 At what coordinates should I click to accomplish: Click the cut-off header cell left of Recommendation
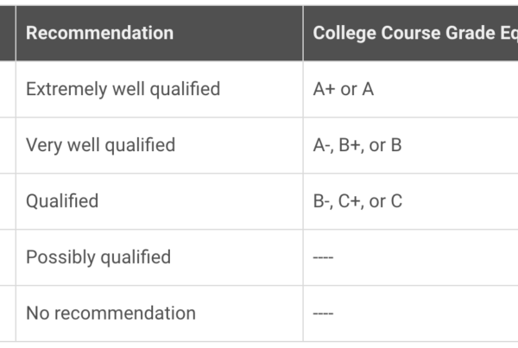7,33
